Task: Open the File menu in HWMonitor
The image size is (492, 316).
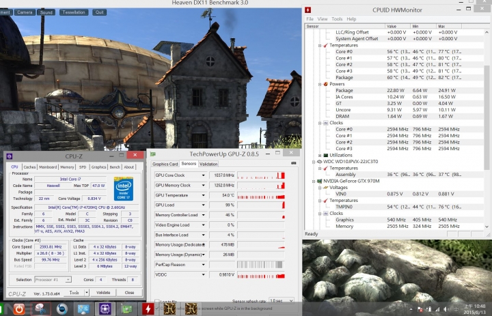Action: [x=310, y=19]
